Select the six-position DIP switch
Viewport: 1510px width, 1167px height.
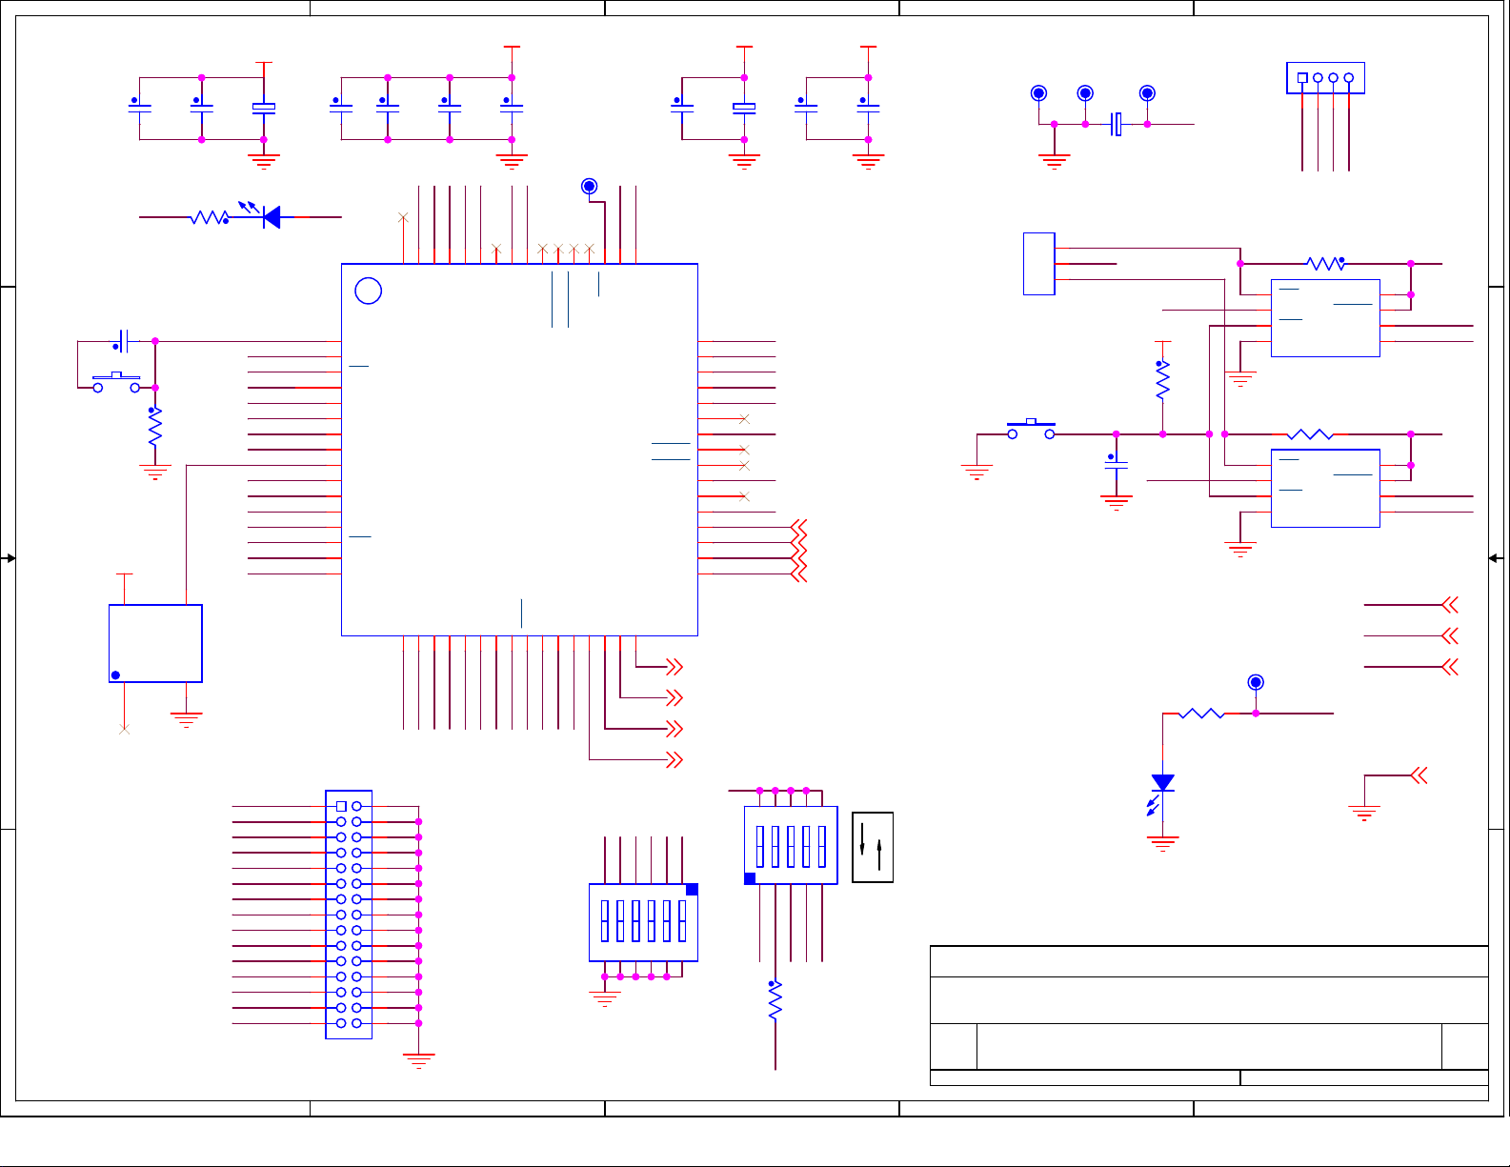[643, 922]
